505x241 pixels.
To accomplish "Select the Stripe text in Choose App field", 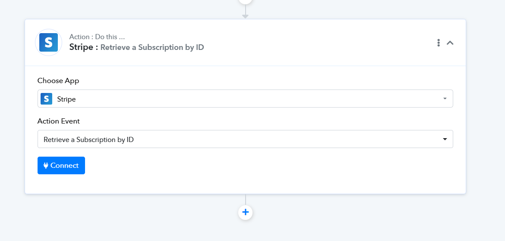I will pos(66,99).
